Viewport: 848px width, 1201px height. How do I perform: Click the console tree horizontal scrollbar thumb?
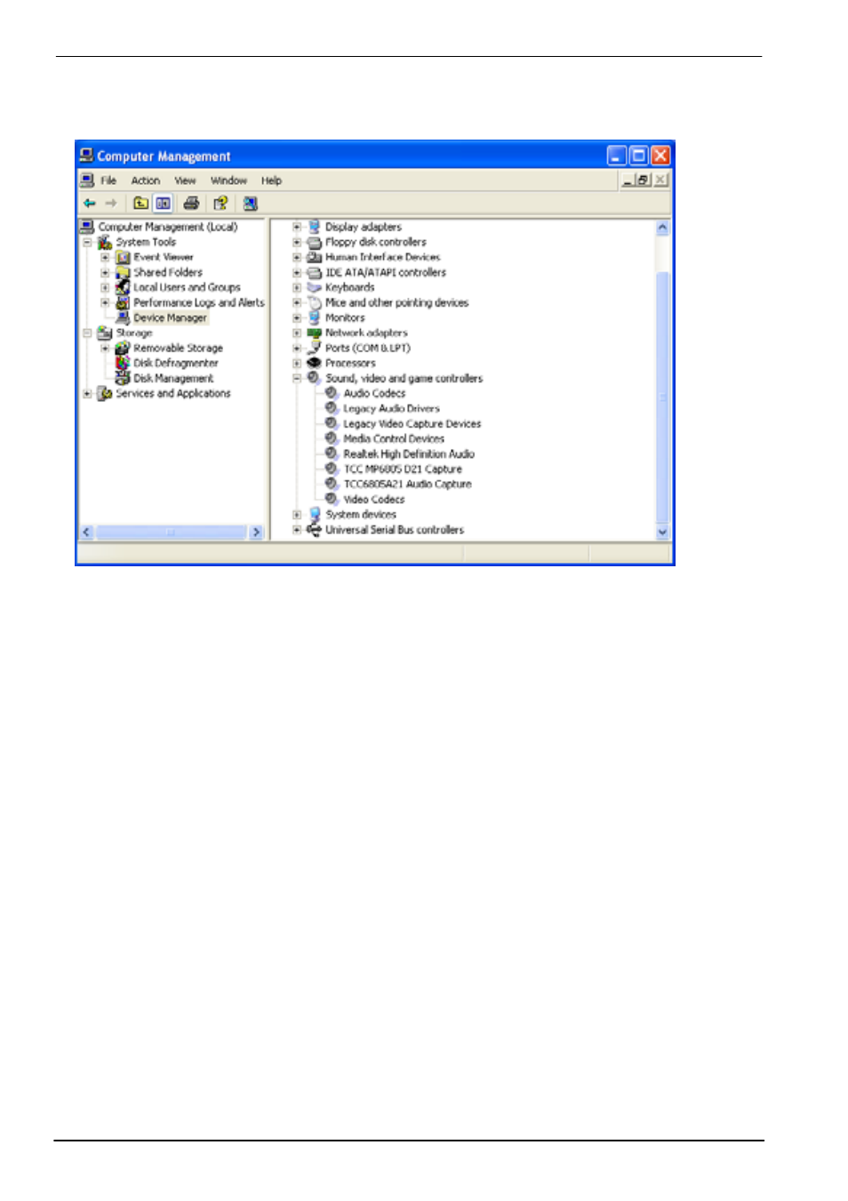pos(170,532)
